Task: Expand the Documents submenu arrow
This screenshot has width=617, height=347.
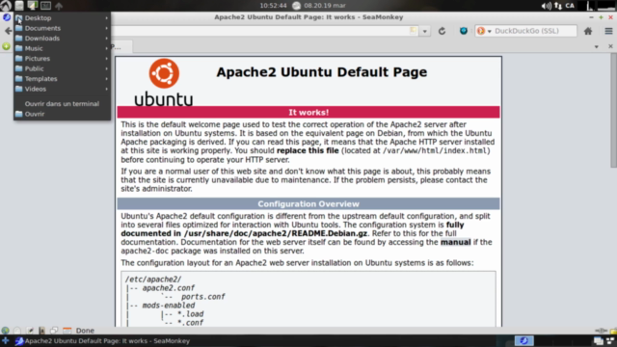Action: click(107, 28)
